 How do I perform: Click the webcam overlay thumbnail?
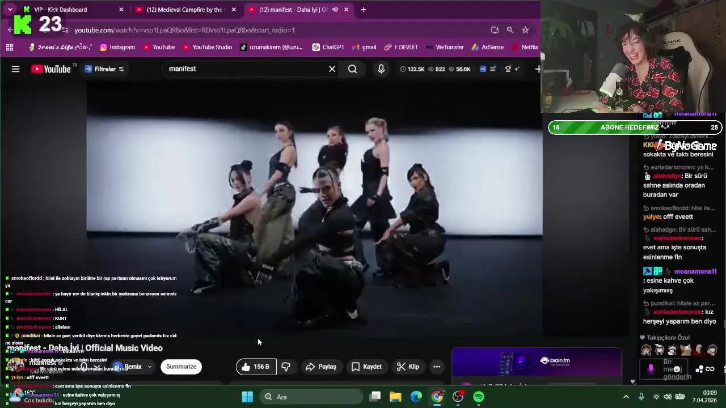(633, 57)
